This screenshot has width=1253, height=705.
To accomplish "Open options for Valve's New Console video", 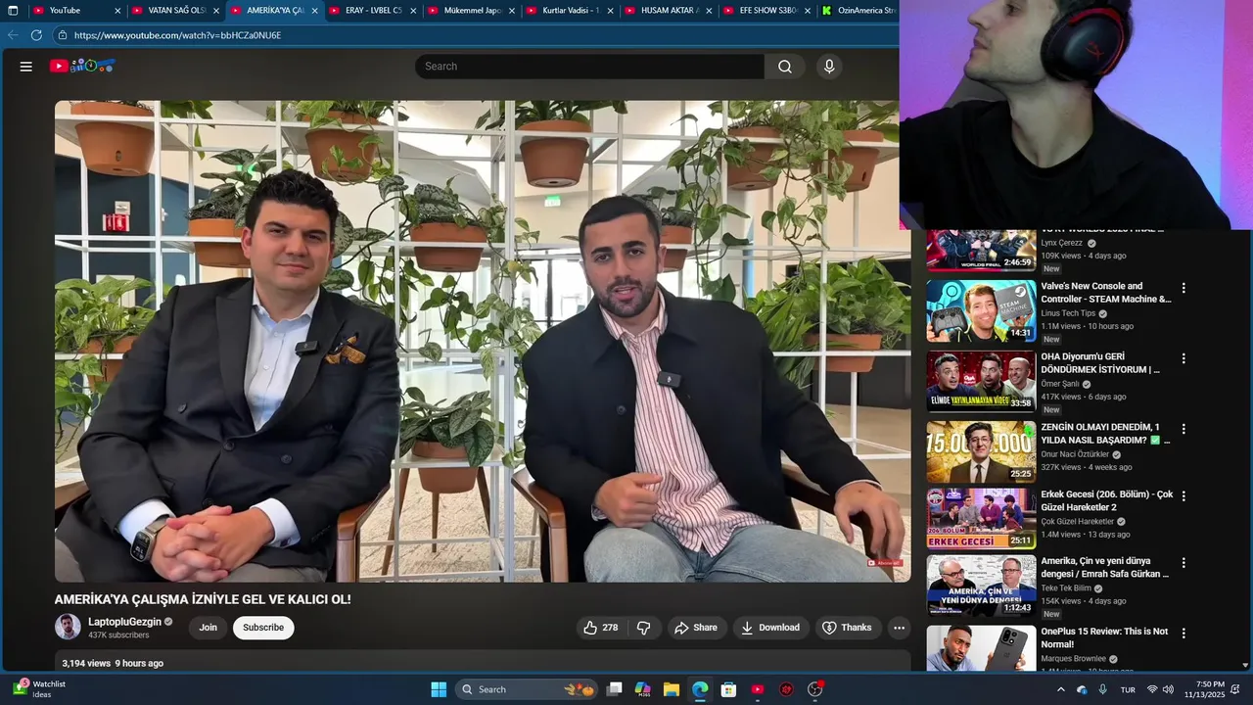I will point(1183,288).
